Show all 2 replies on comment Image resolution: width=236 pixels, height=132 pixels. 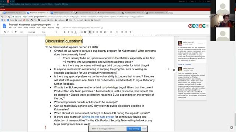pos(184,65)
